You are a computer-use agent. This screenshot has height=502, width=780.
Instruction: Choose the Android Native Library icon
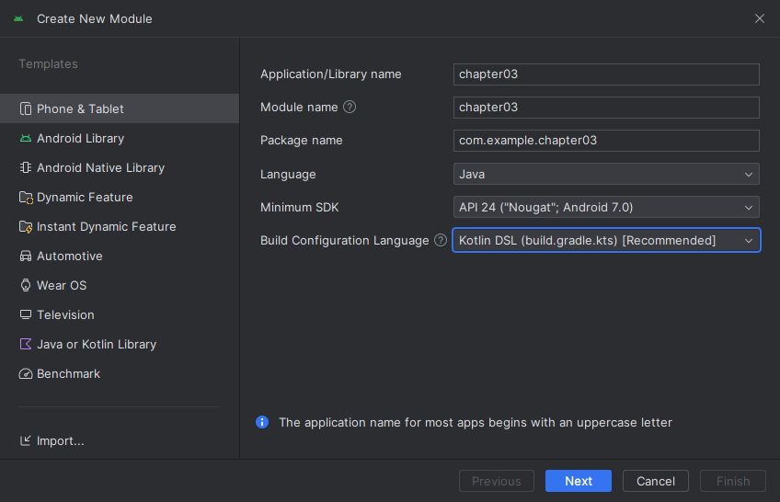tap(26, 167)
